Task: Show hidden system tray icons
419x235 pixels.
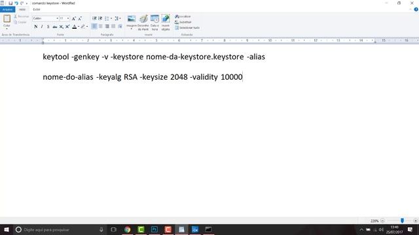Action: [361, 229]
